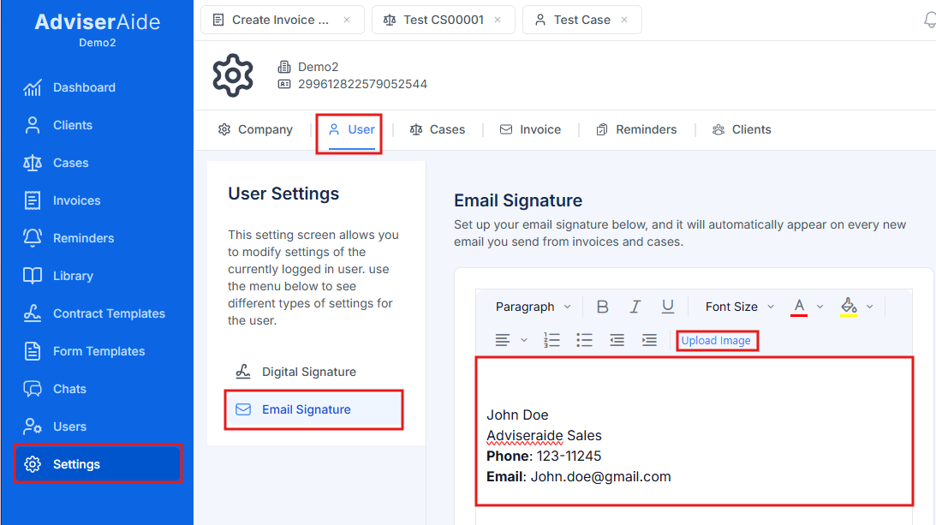Open the Reminders settings tab
The image size is (936, 525).
(x=637, y=129)
